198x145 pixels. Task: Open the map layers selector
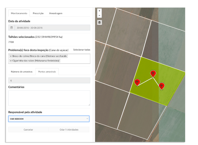(99, 22)
